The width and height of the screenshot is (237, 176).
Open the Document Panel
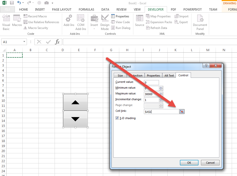coord(200,22)
